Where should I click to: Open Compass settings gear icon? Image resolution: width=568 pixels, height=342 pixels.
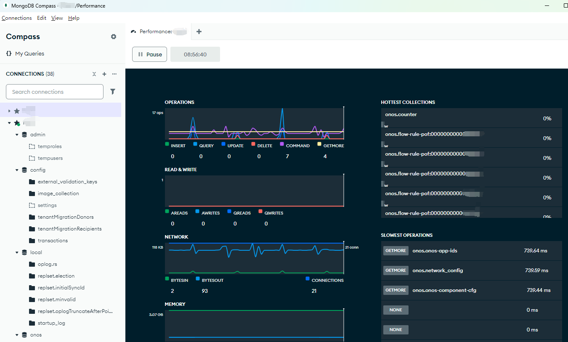114,37
